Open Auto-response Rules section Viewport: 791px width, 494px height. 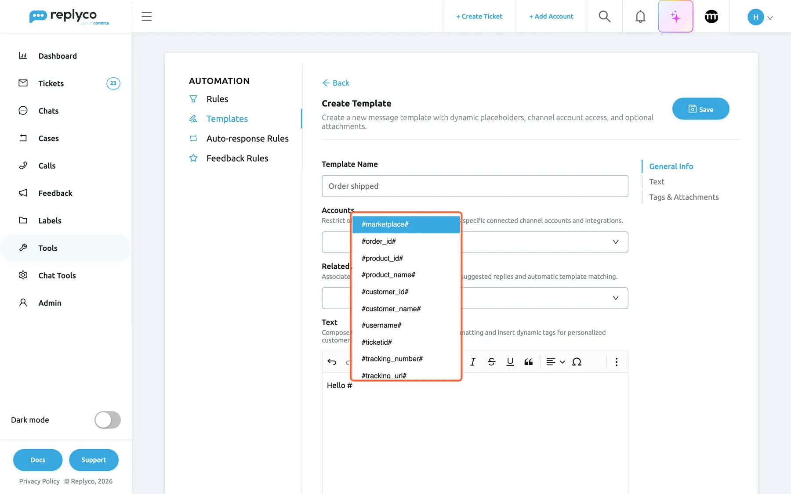coord(247,138)
